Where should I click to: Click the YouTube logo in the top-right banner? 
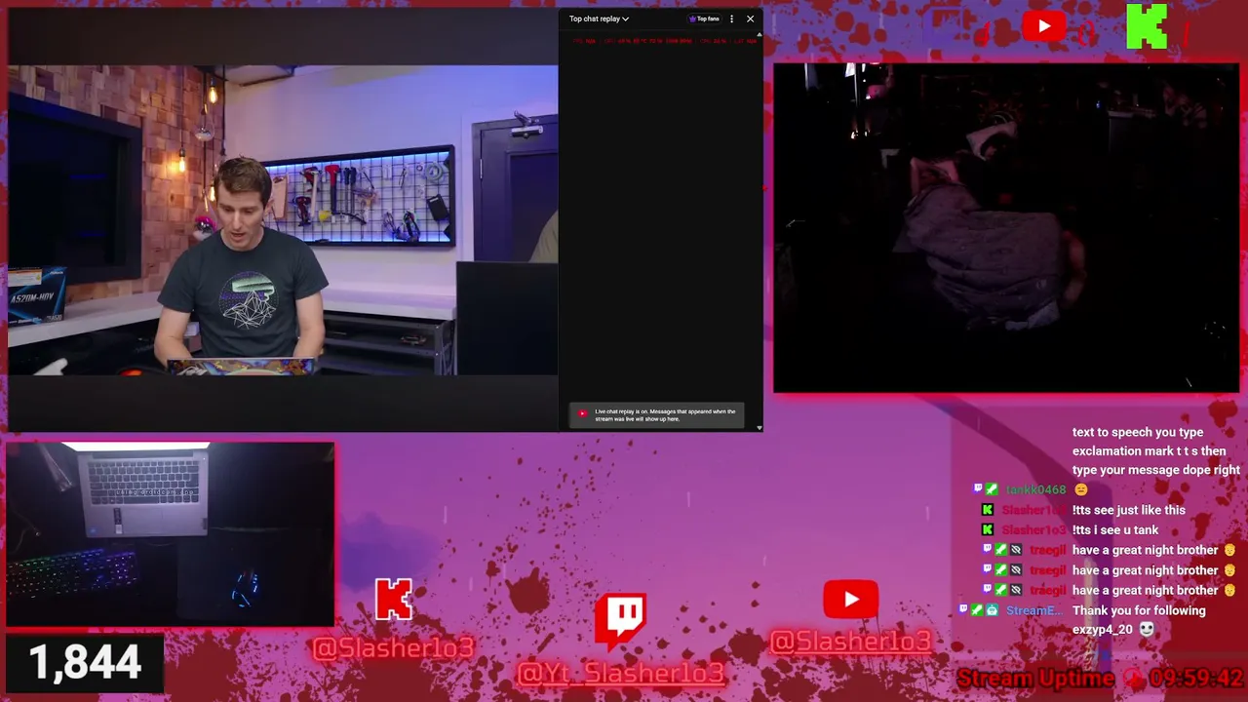(x=1044, y=26)
